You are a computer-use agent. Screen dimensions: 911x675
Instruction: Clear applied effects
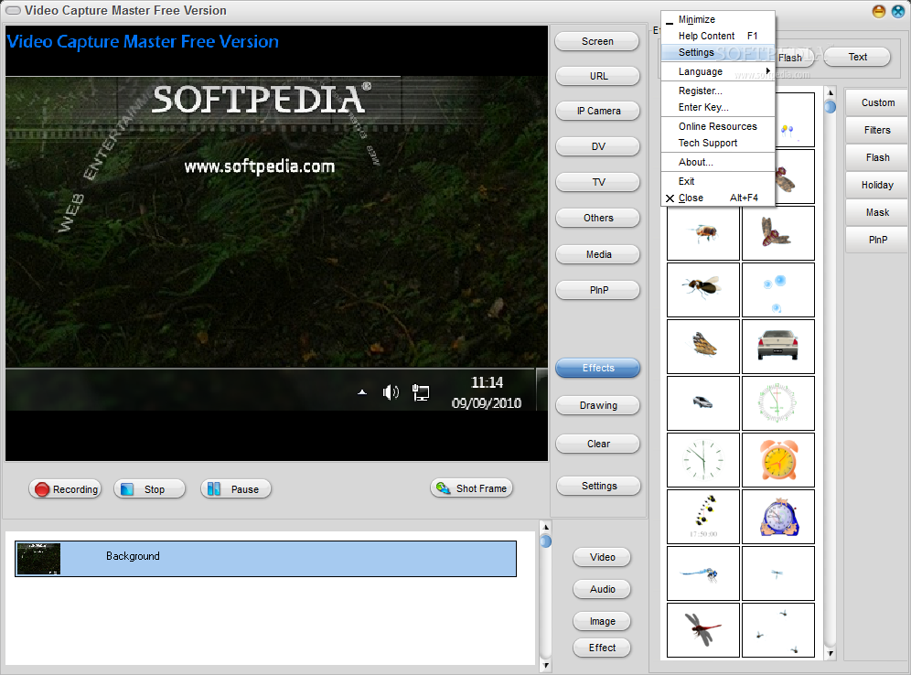coord(597,444)
